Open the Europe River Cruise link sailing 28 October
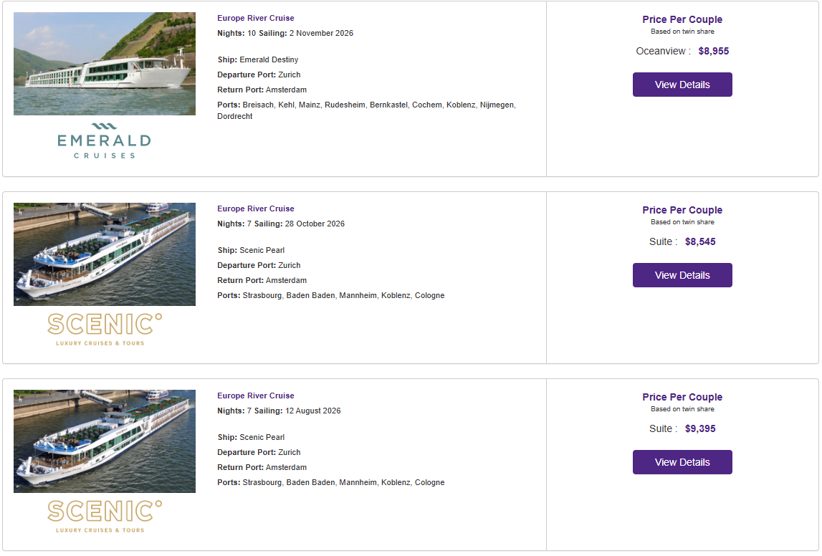This screenshot has width=822, height=556. point(256,208)
